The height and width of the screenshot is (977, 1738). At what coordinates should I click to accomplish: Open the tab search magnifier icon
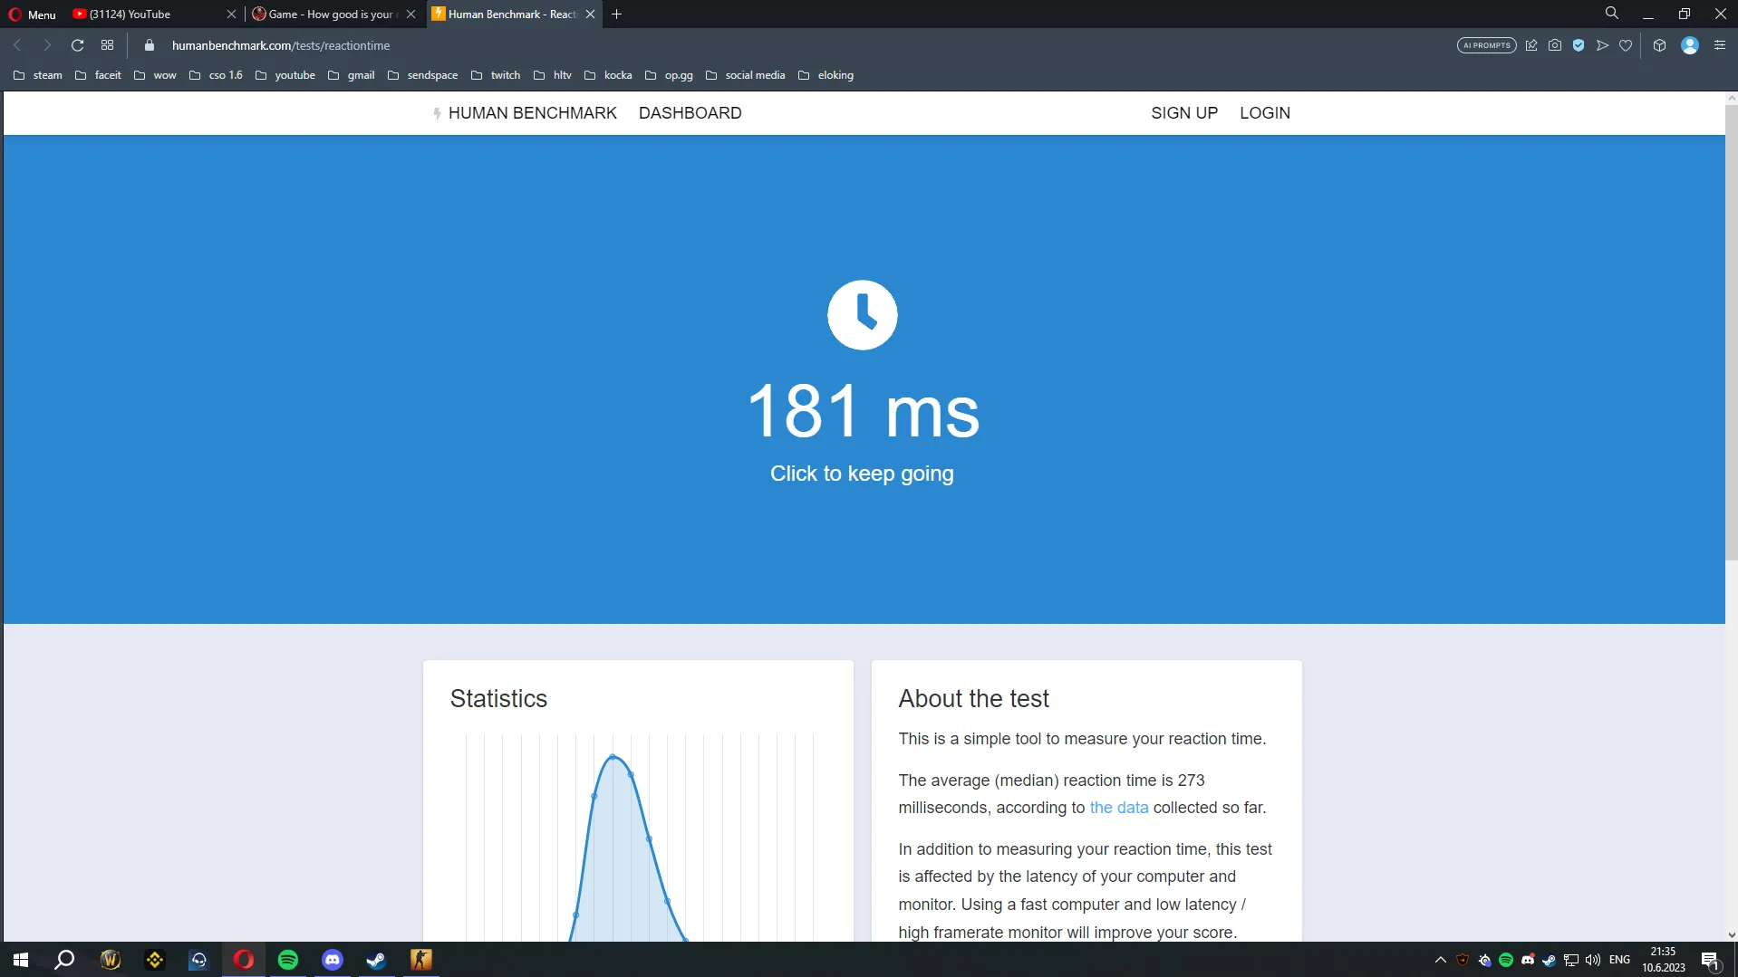1611,13
